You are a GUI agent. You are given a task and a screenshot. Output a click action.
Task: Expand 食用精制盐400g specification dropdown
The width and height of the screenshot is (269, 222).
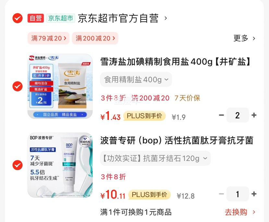click(136, 80)
